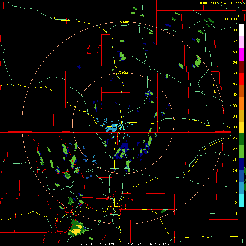This screenshot has width=246, height=246.
Task: Click the dark red (maroon) legend swatch
Action: [x=241, y=67]
